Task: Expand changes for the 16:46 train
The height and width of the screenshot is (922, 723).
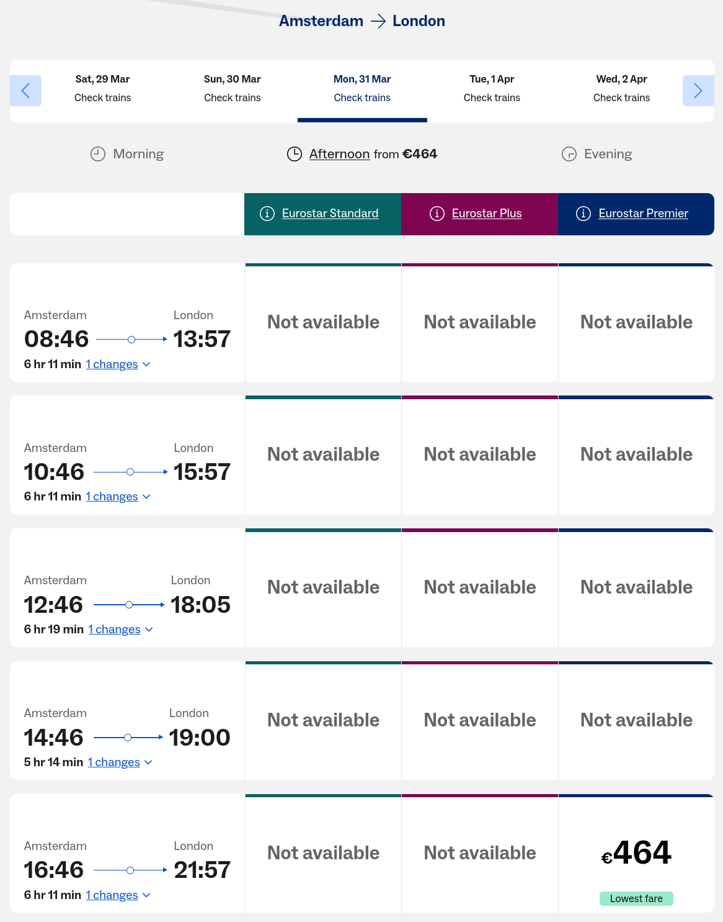Action: (x=118, y=895)
